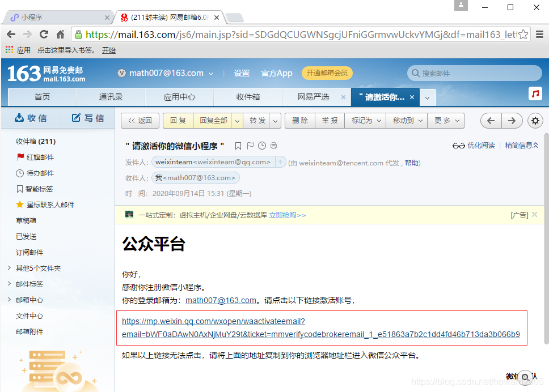Open 星标联系人邮件 folder
The image size is (549, 392).
45,204
